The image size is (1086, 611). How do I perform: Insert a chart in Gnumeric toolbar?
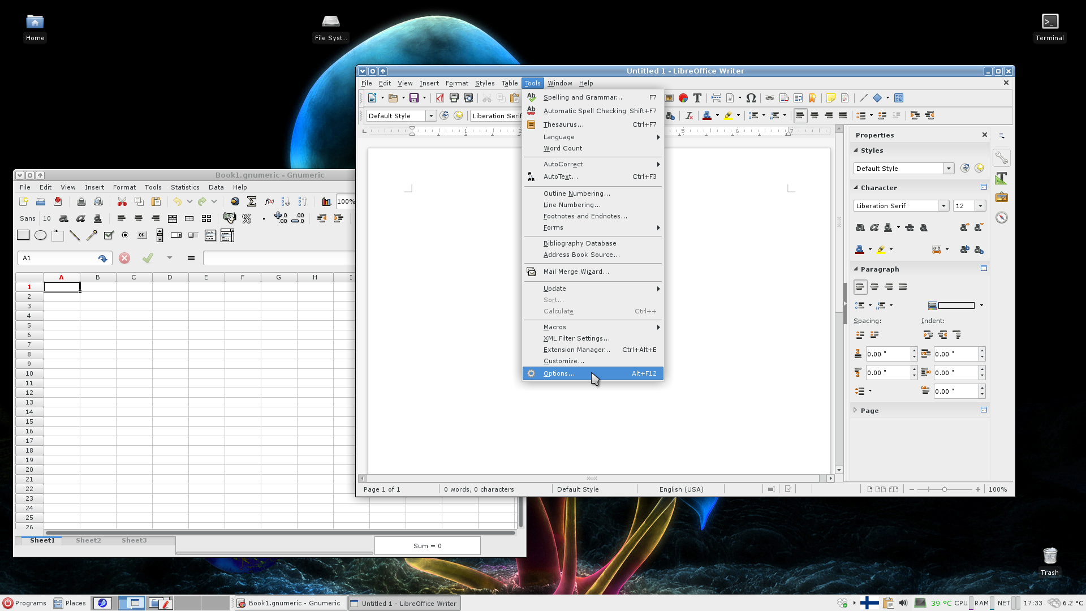click(326, 201)
